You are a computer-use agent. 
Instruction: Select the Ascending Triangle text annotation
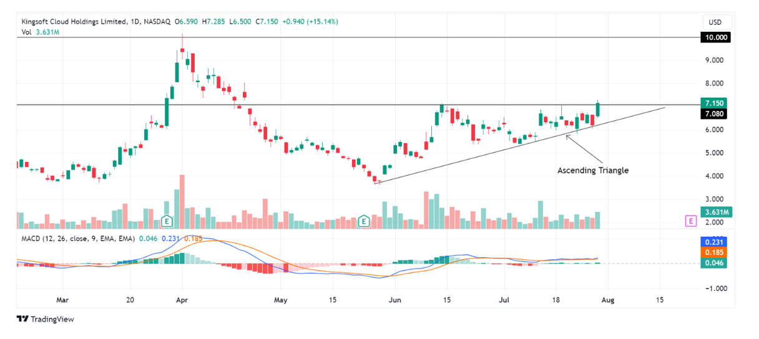593,170
